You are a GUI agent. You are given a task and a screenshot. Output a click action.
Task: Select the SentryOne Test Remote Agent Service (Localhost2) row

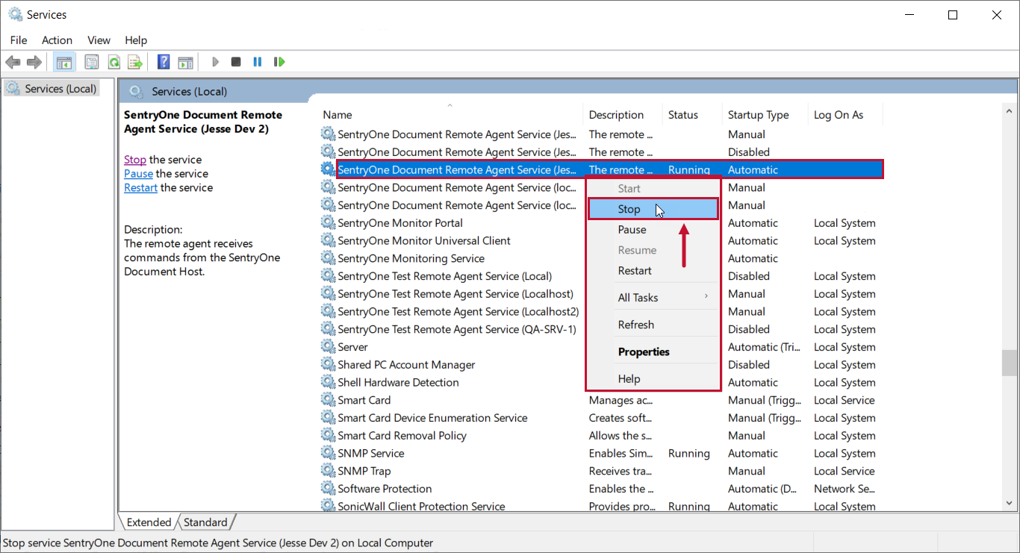pos(601,311)
